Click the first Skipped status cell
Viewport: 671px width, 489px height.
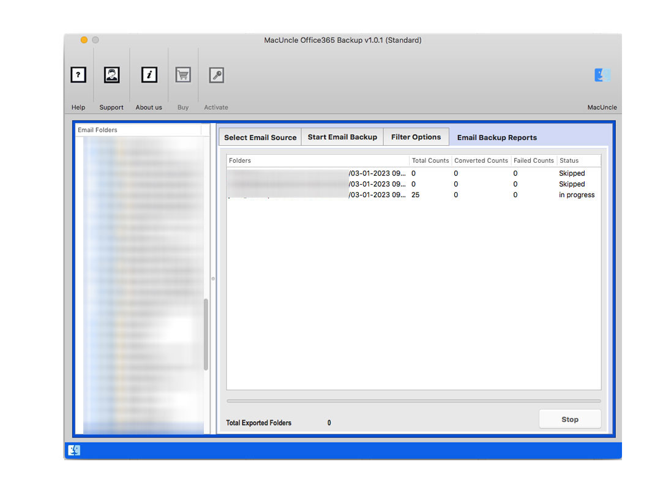[572, 173]
